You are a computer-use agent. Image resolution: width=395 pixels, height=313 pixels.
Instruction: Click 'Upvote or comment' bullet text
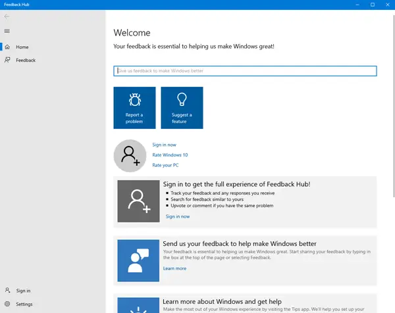(x=222, y=206)
